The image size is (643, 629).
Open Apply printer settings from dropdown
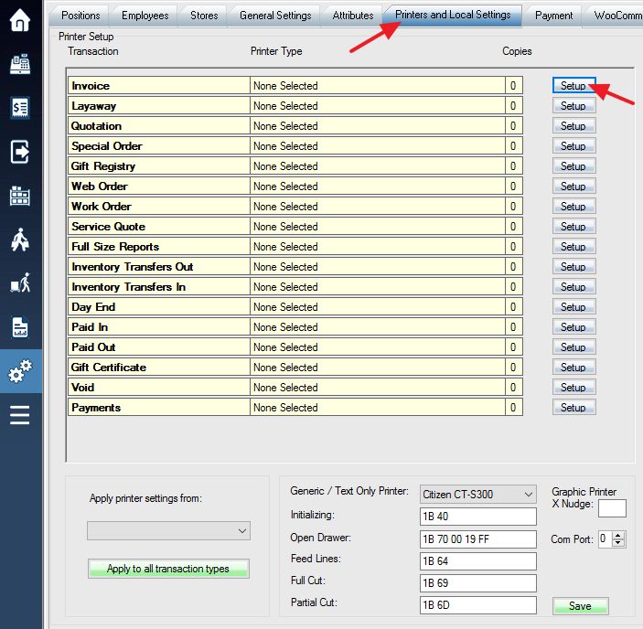(x=168, y=530)
